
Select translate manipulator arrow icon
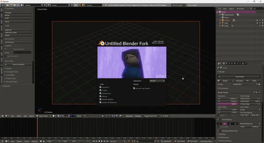pyautogui.click(x=69, y=116)
